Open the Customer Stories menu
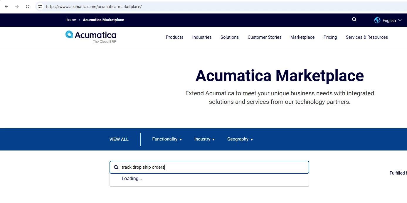This screenshot has height=203, width=407. tap(265, 37)
